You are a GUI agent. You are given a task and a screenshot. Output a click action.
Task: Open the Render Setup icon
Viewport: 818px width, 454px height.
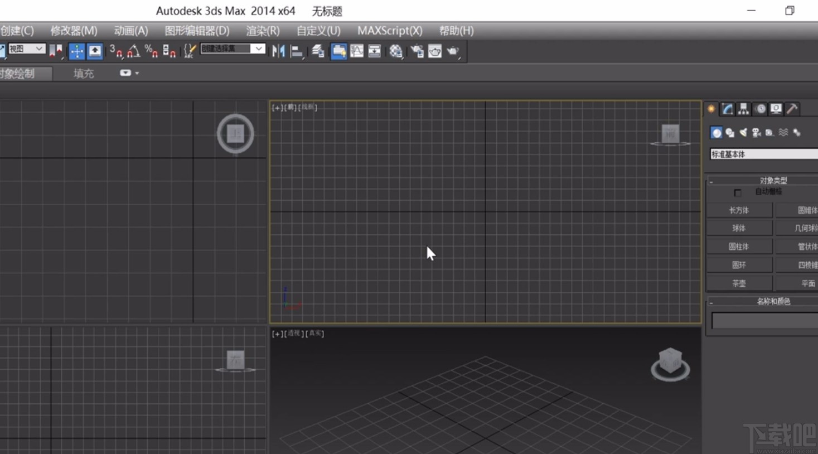click(417, 51)
